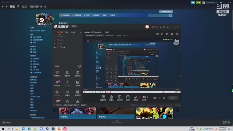Click the 已在 Steam 上推出 link in sidebar
This screenshot has width=233, height=131.
(x=38, y=31)
